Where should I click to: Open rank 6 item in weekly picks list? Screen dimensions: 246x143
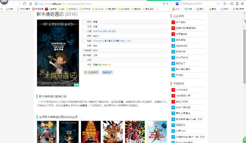[189, 119]
